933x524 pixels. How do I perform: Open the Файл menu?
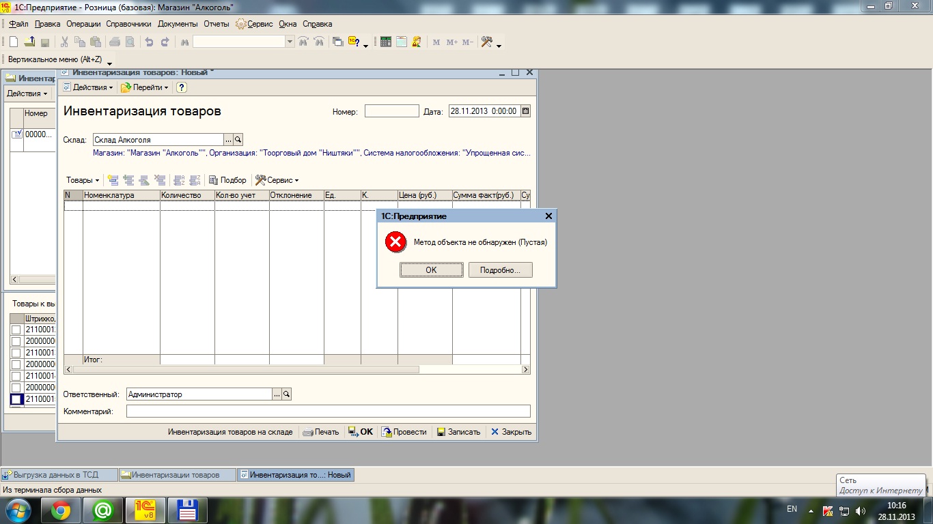(x=18, y=24)
